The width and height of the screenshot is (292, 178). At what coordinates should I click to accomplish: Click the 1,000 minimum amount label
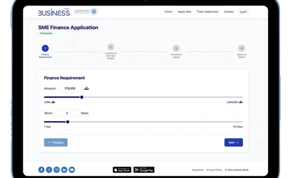coord(50,102)
